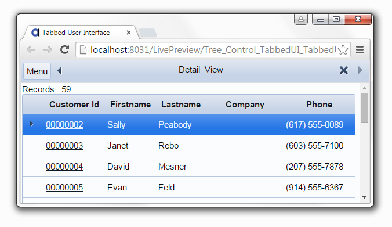The height and width of the screenshot is (227, 392).
Task: Sort by Lastname column header
Action: tap(181, 105)
